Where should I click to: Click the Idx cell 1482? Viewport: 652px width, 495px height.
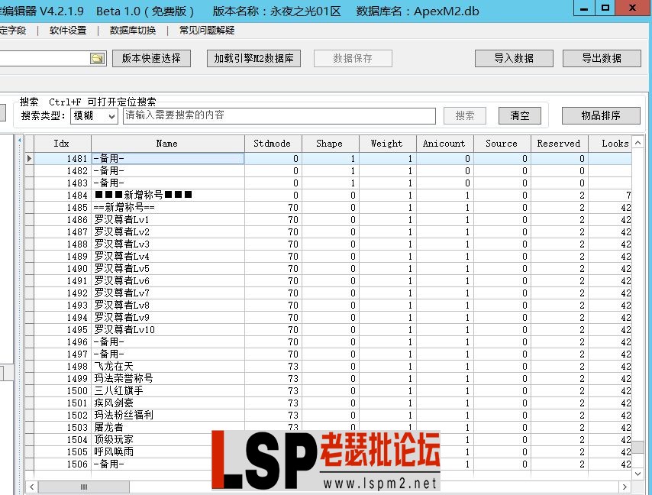tap(63, 170)
